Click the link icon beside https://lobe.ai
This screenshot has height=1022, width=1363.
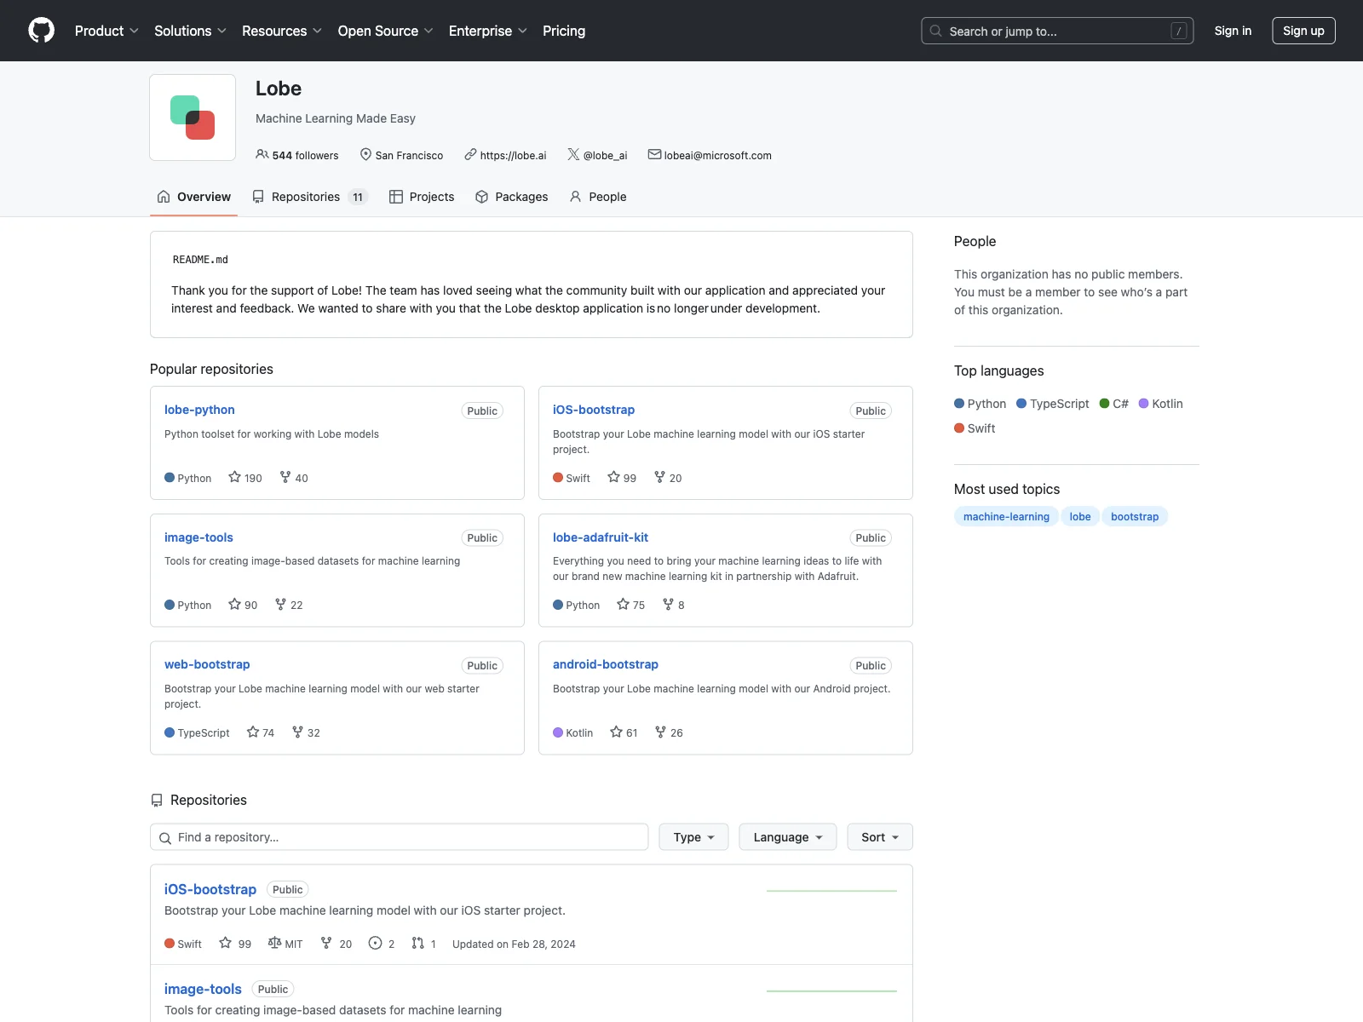(470, 154)
